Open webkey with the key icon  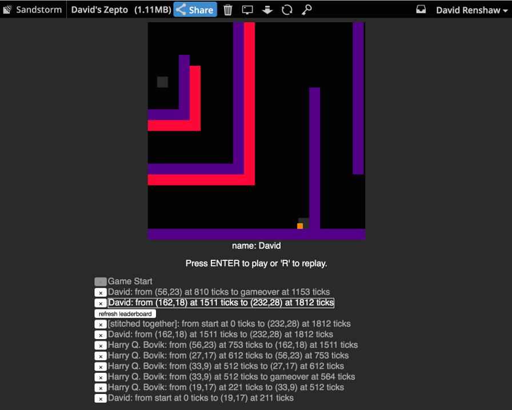point(306,10)
